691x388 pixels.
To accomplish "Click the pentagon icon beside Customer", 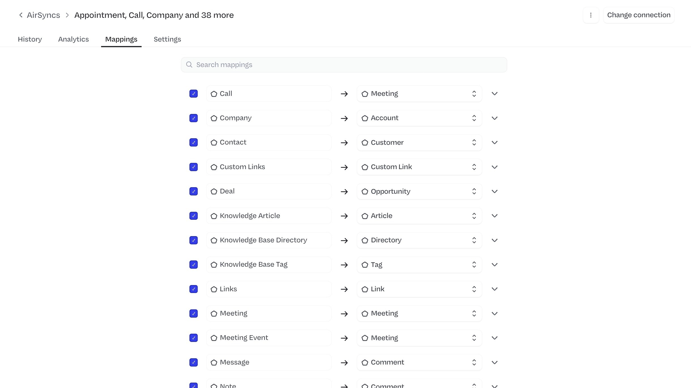I will (365, 143).
